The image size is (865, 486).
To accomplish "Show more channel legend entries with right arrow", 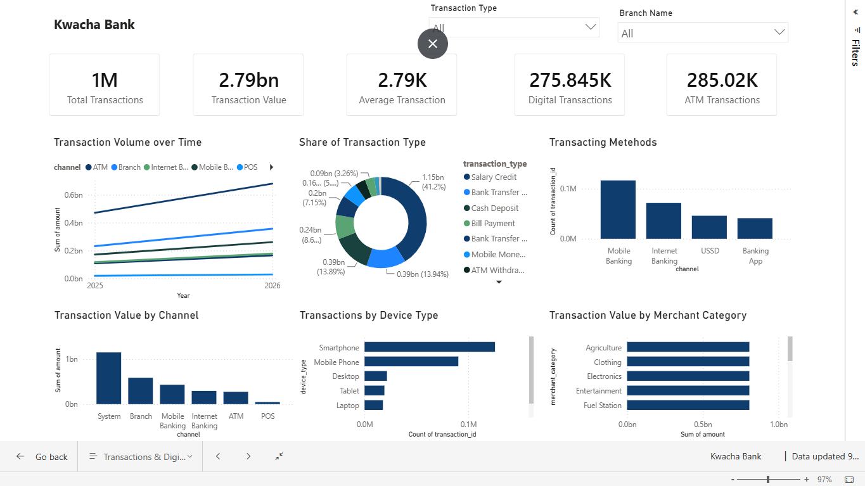I will pos(271,167).
